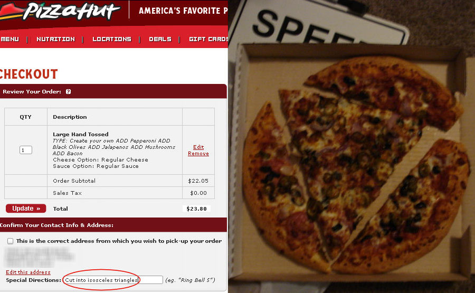Image resolution: width=475 pixels, height=293 pixels.
Task: Select the DEALS navigation item
Action: tap(160, 39)
